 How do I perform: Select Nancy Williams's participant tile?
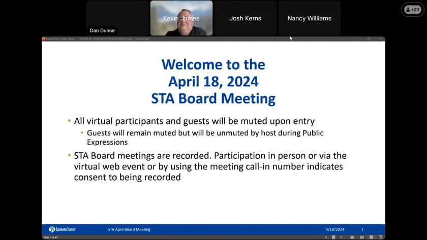coord(310,18)
